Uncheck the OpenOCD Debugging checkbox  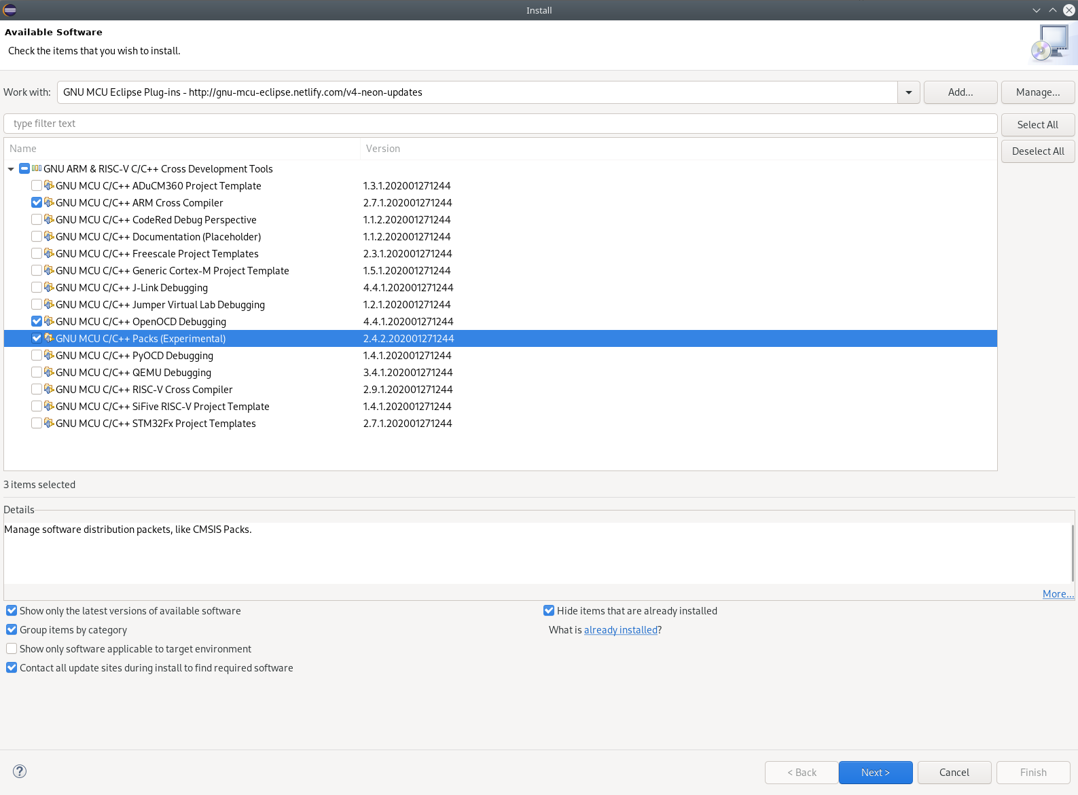click(37, 321)
